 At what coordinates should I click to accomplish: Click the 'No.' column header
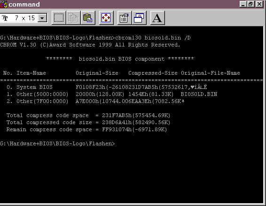[8, 73]
